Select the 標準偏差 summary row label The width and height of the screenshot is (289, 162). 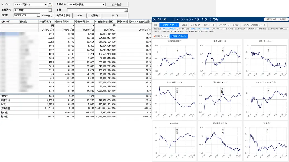(x=5, y=108)
